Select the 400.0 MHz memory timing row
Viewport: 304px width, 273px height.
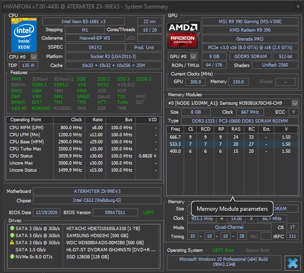(232, 151)
